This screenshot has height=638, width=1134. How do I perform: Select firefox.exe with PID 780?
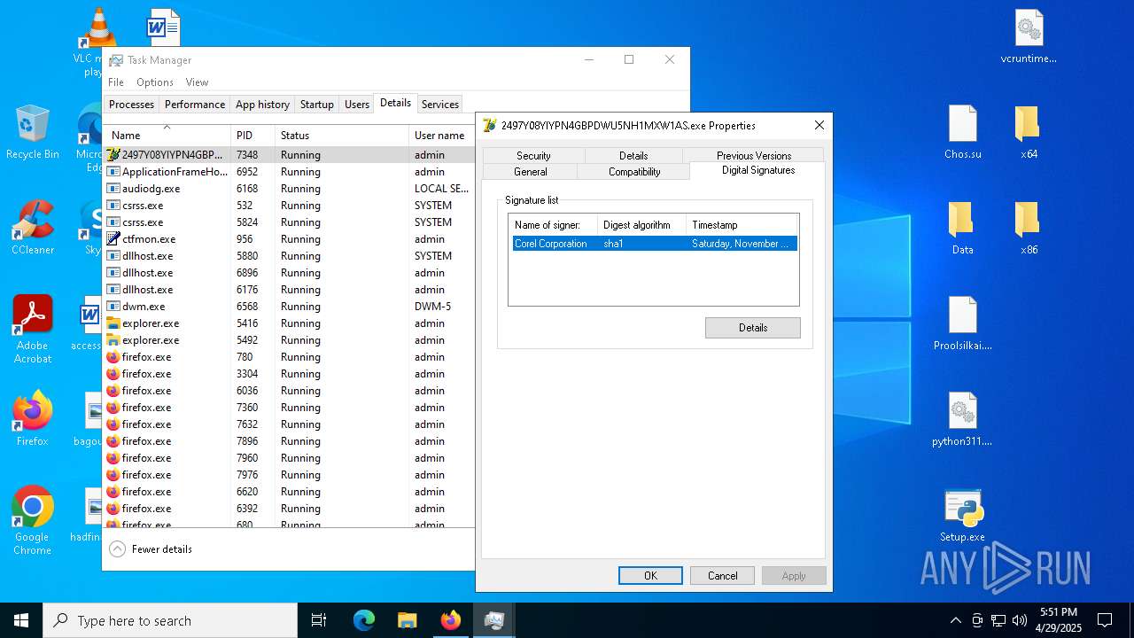(x=290, y=357)
